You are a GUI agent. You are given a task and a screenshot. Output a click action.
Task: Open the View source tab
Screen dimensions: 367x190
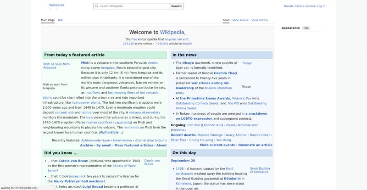click(240, 20)
